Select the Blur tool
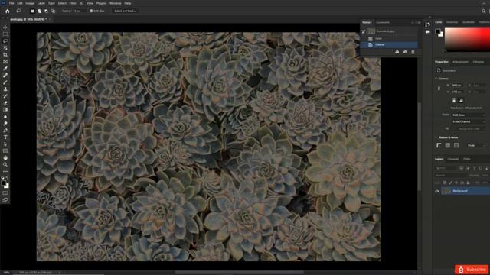The height and width of the screenshot is (275, 490). tap(5, 117)
